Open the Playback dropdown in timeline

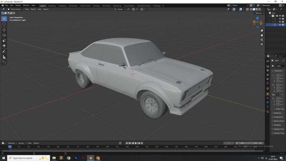click(12, 143)
